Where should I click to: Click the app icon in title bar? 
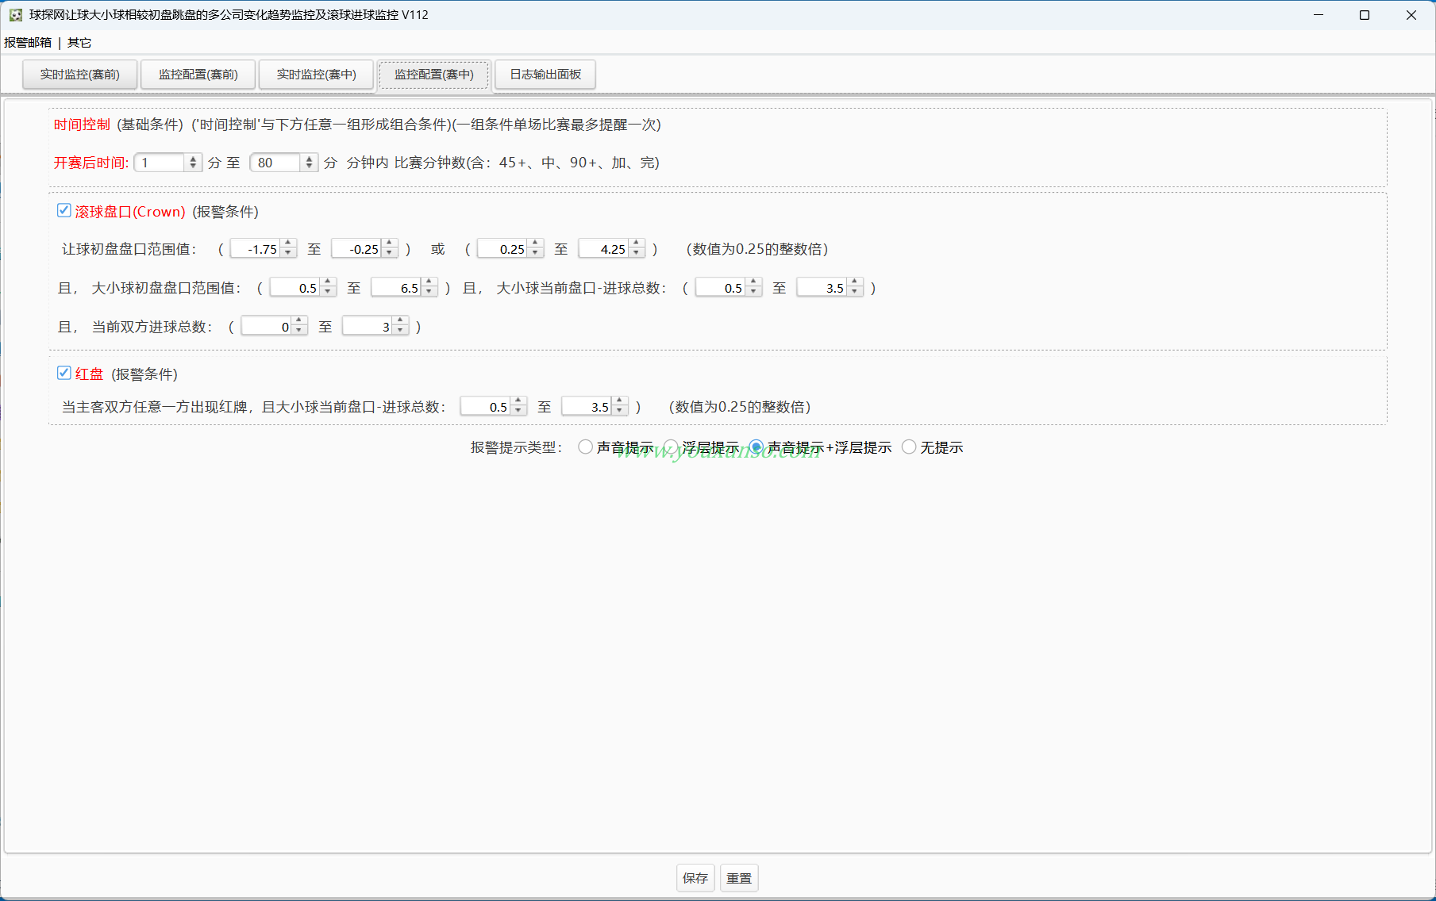point(15,15)
